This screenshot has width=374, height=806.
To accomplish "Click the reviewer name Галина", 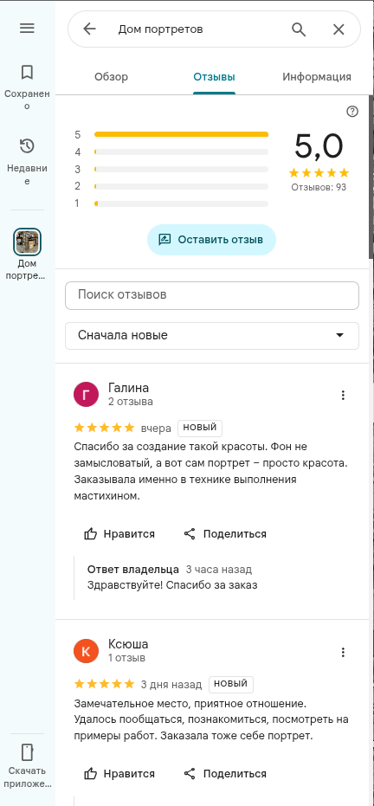I will 128,388.
